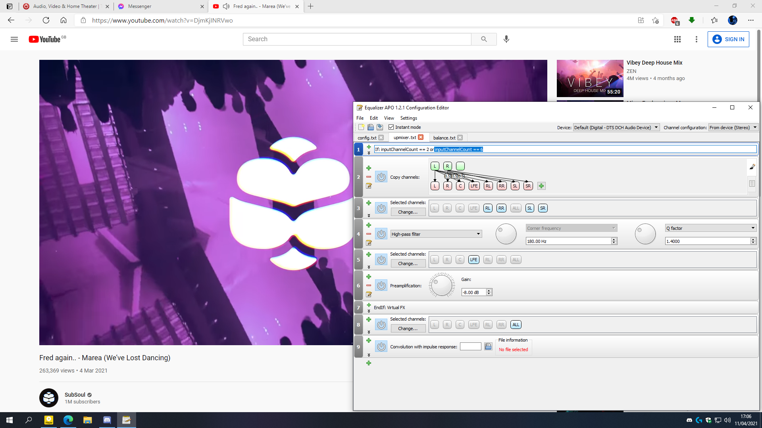
Task: Open the SubSoul channel link
Action: (x=75, y=395)
